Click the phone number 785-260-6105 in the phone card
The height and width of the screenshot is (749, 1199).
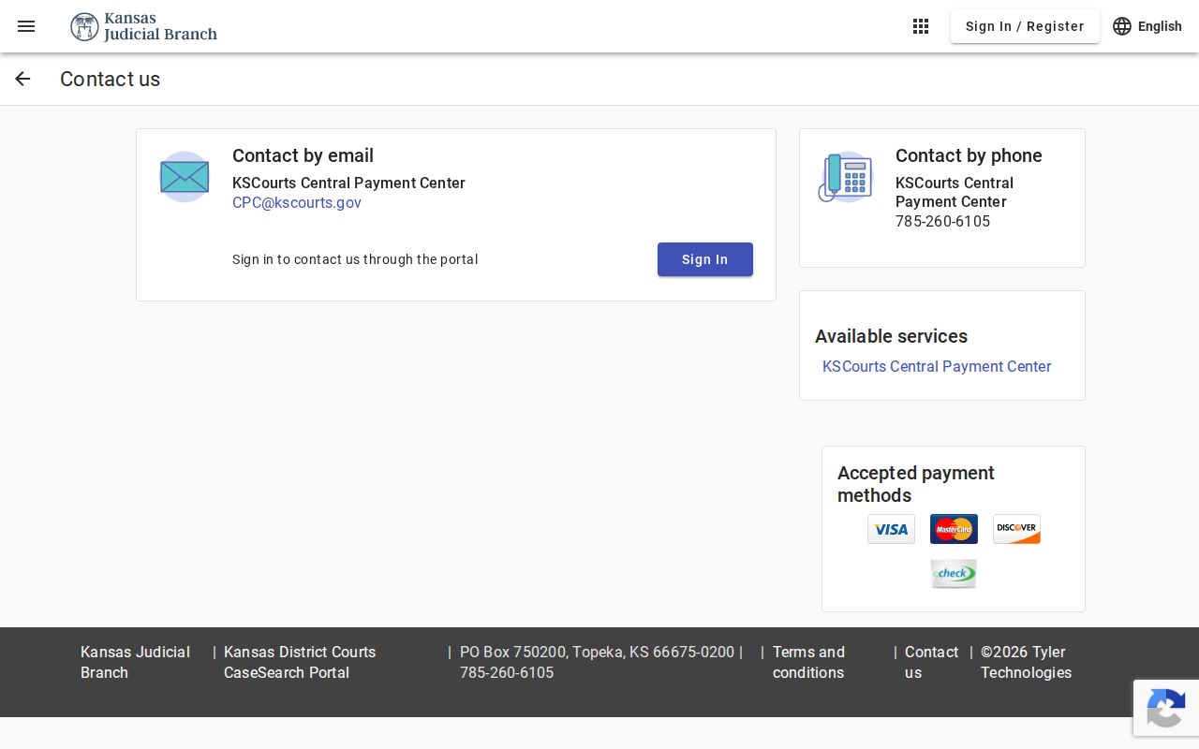(942, 221)
